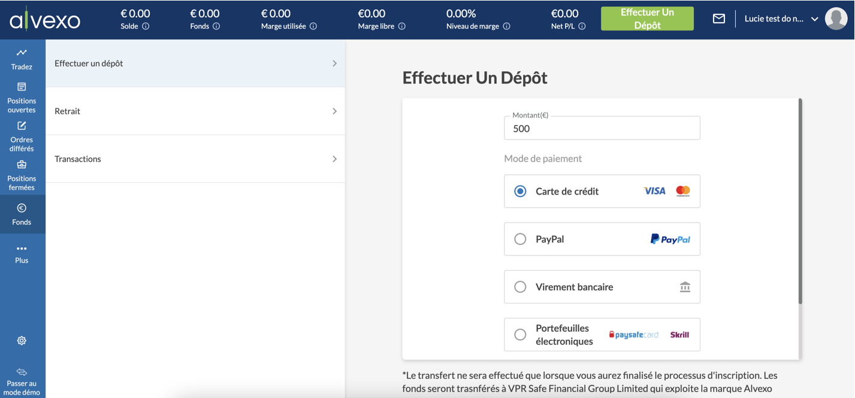This screenshot has width=855, height=398.
Task: Expand the Transactions row chevron
Action: pos(334,159)
